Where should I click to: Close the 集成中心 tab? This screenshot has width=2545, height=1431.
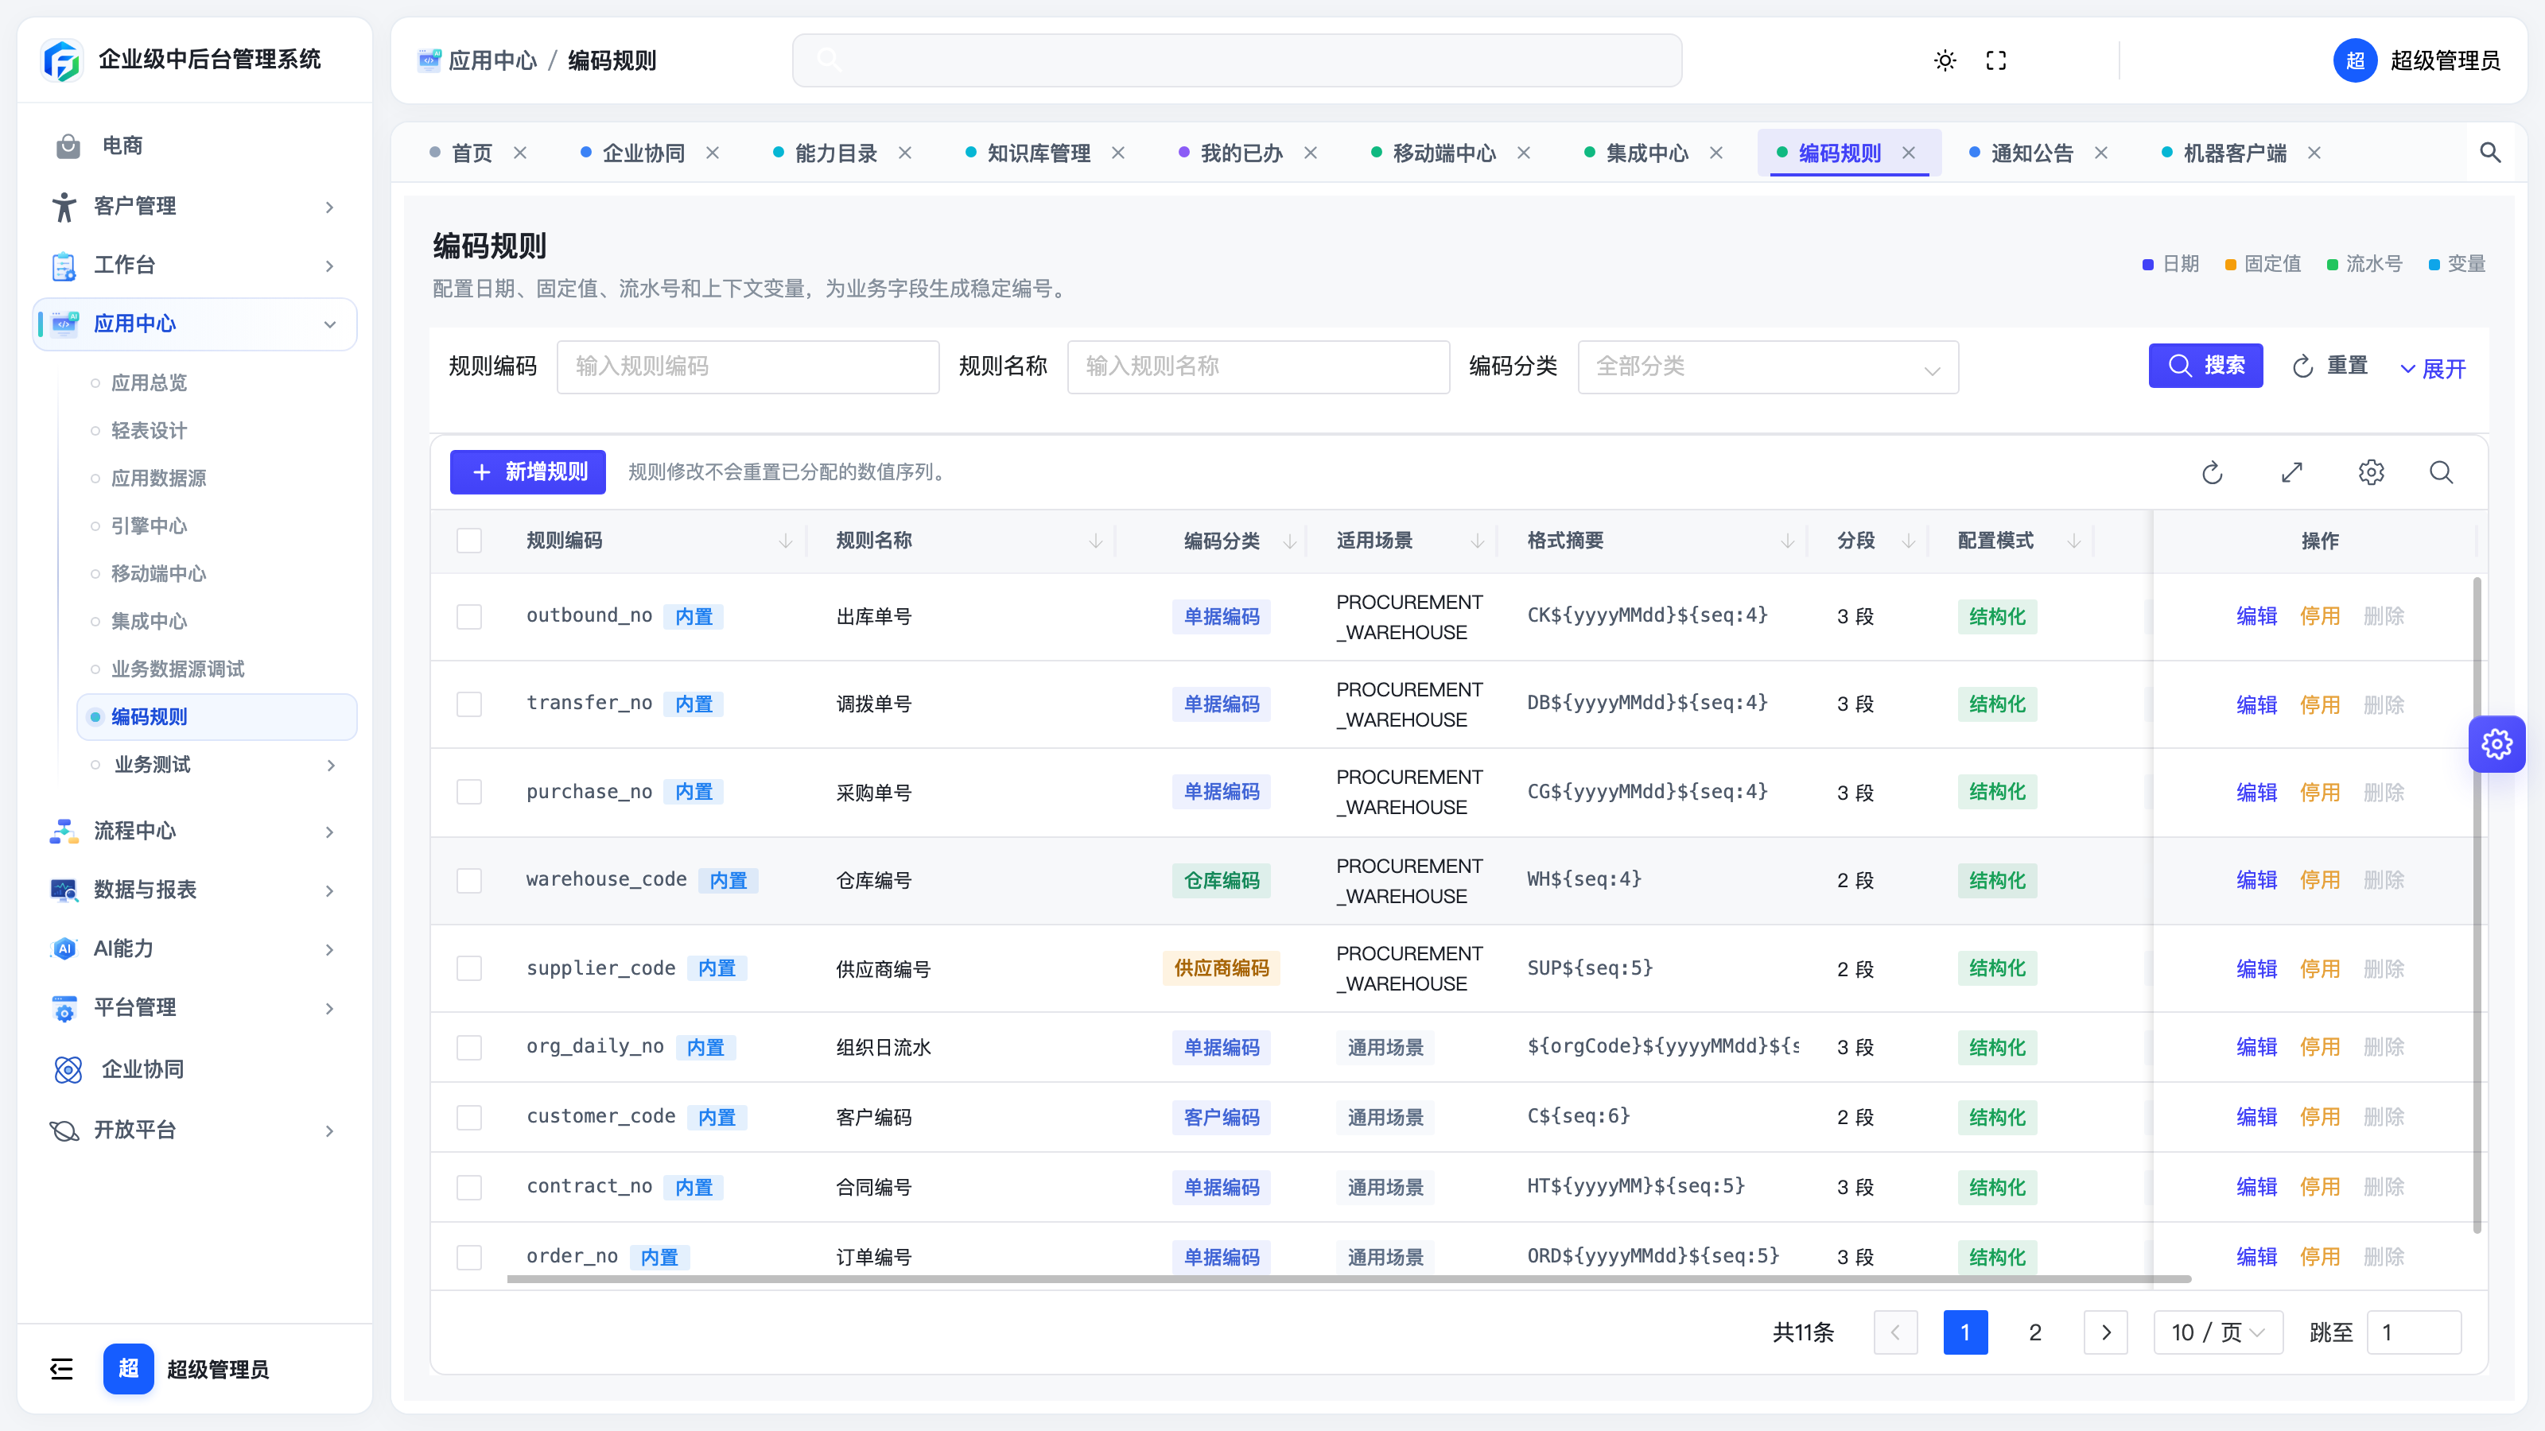(1717, 153)
